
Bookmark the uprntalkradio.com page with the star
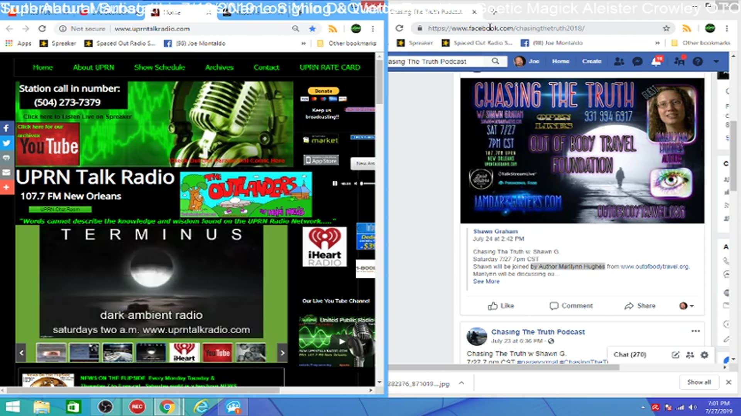click(312, 29)
